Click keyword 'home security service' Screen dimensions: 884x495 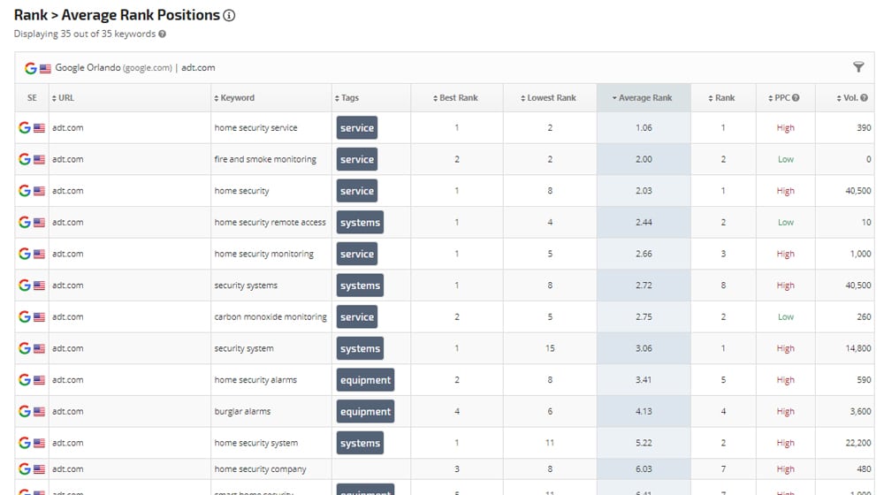[x=255, y=128]
